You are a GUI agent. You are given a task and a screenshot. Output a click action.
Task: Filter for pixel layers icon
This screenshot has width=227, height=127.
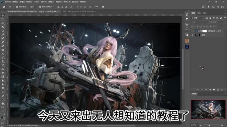coord(206,18)
